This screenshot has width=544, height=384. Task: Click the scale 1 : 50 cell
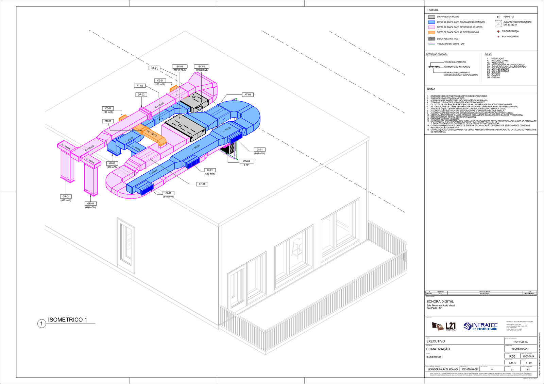[x=528, y=363]
